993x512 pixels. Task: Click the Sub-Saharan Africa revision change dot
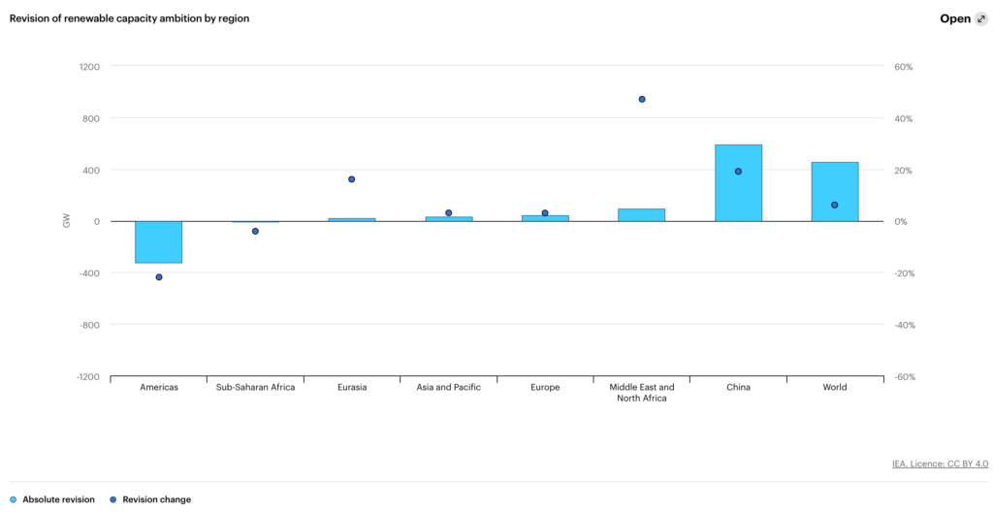click(x=255, y=231)
